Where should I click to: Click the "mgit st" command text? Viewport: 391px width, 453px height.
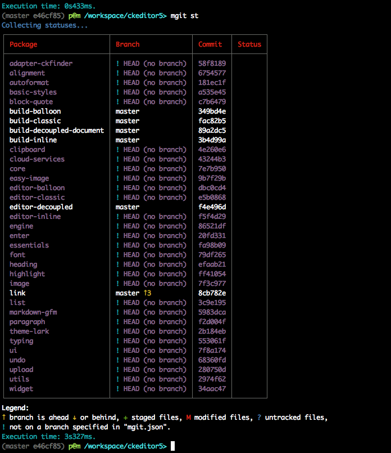184,16
